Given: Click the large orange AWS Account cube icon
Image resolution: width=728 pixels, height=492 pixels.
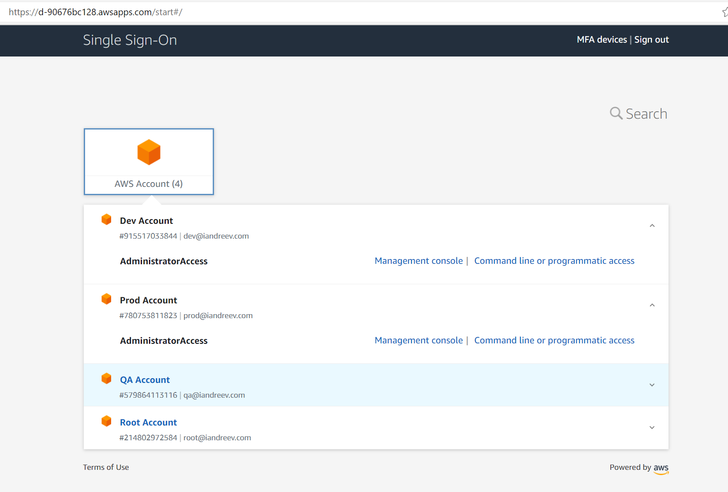Looking at the screenshot, I should point(149,152).
